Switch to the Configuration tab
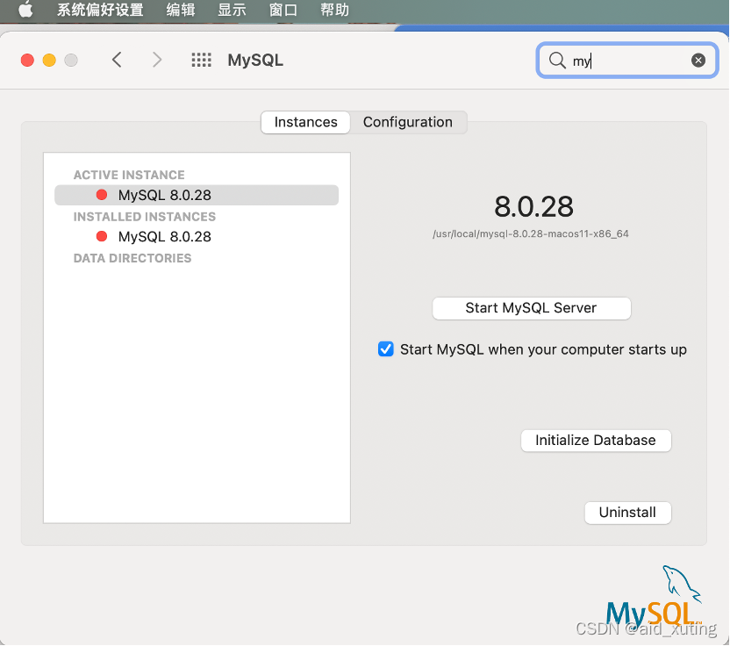Viewport: 730px width, 646px height. pos(408,122)
